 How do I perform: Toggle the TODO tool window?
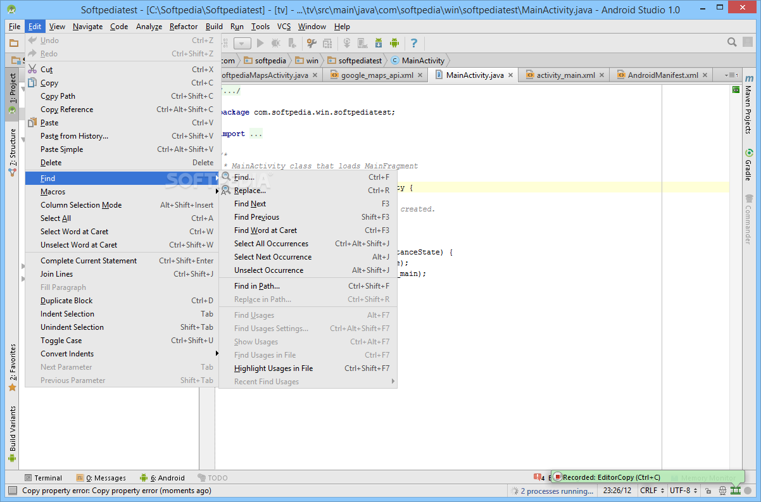coord(213,478)
